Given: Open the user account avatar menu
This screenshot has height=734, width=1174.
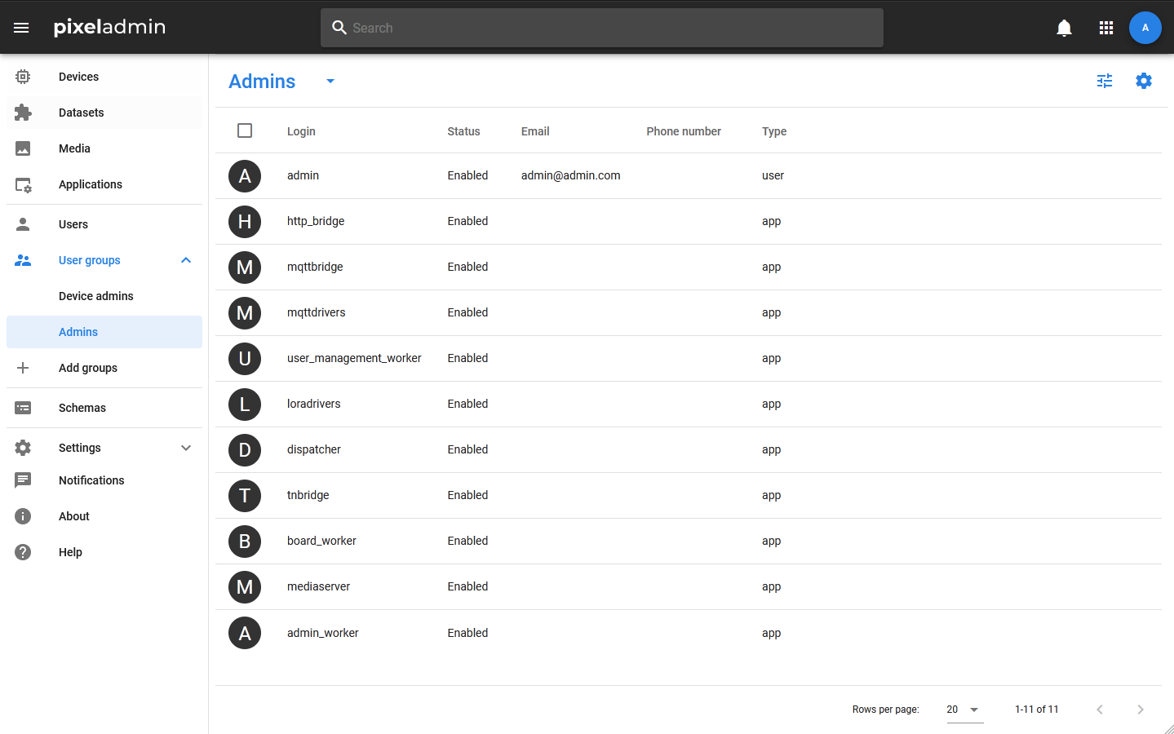Looking at the screenshot, I should coord(1145,28).
